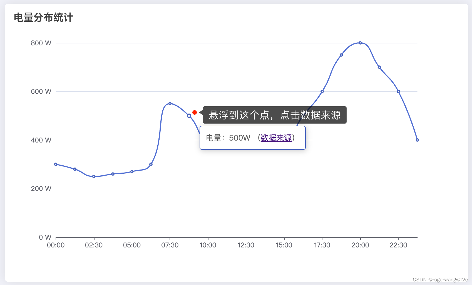The image size is (472, 285).
Task: Select the last 400W data point on the line
Action: [417, 140]
